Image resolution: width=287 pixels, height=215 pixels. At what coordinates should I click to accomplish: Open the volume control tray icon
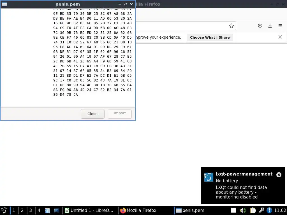(243, 211)
